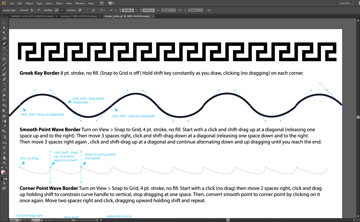
Task: Pick the Type tool
Action: click(x=4, y=48)
